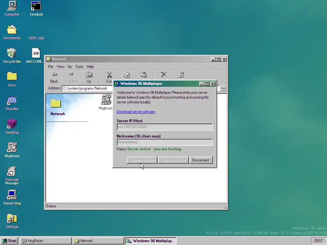Click the Network window resize grip
Screen dimensions: 327x245
pos(225,207)
